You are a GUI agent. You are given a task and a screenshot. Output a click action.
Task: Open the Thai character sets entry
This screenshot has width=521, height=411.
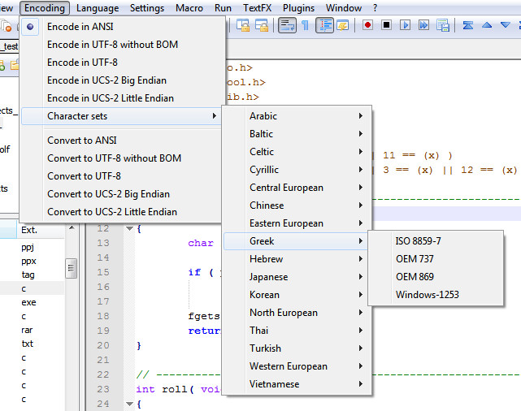click(297, 331)
